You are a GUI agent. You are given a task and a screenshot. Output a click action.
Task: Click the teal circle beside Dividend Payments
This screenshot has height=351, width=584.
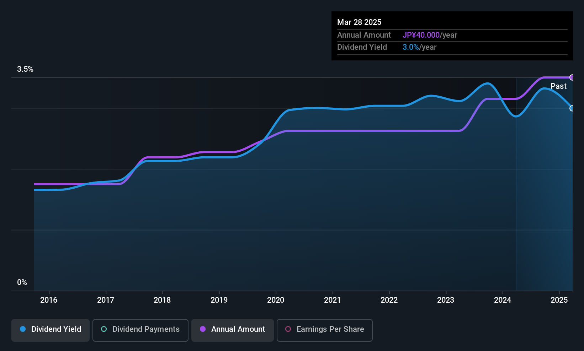pos(104,329)
